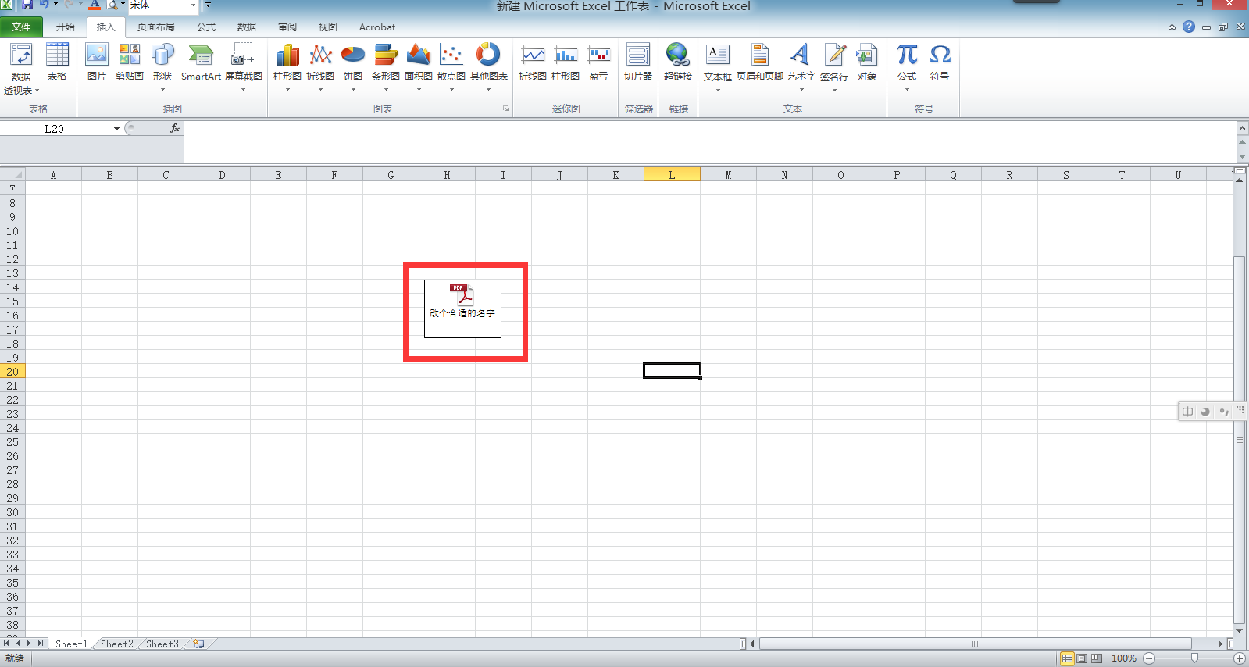Go to first sheet navigation arrow
Screen dimensions: 1249x667
click(7, 644)
